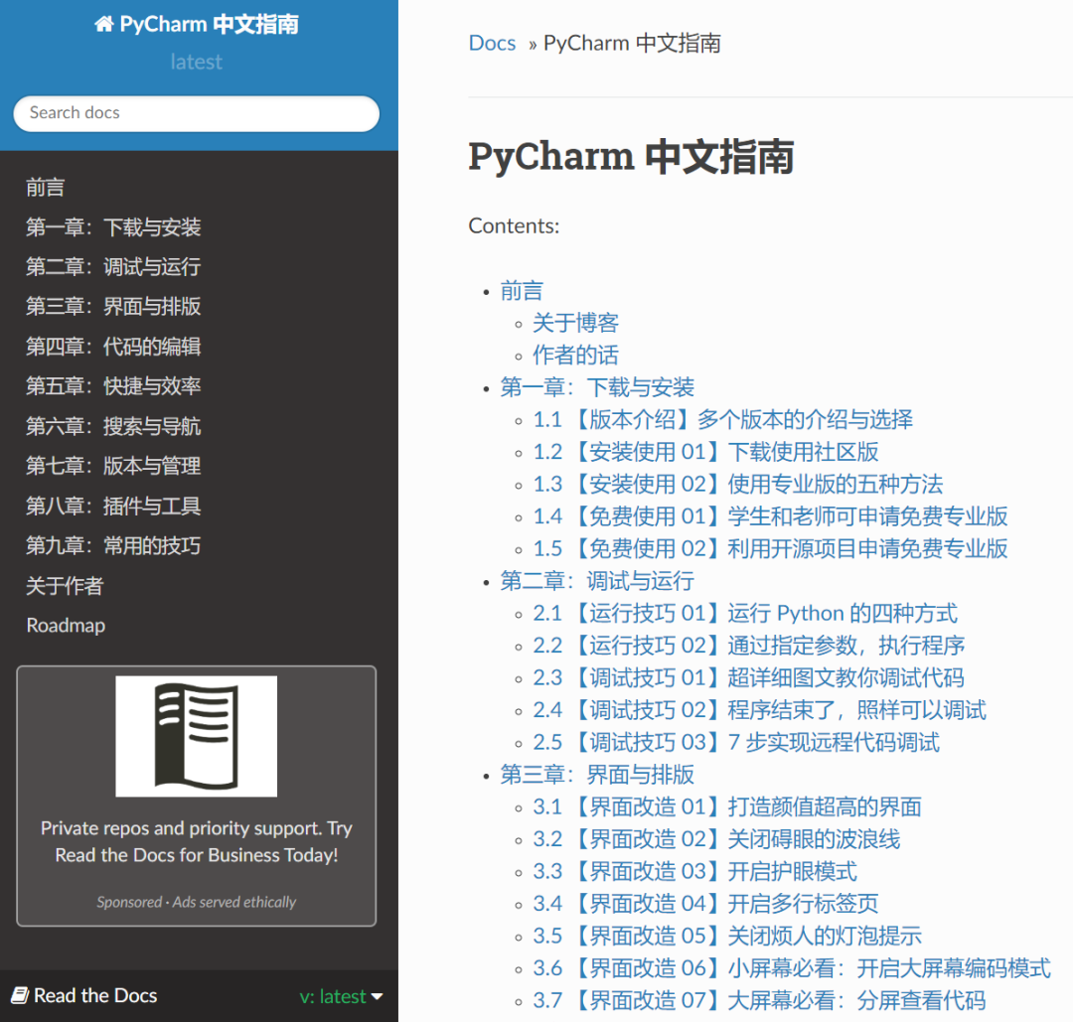
Task: Open 关于作者 in the sidebar
Action: coord(65,586)
